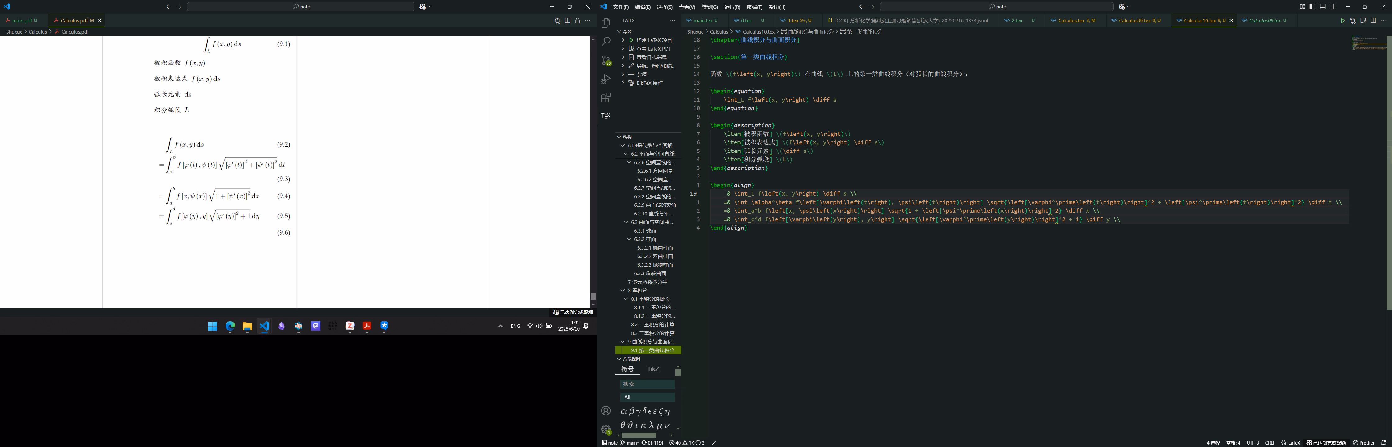The width and height of the screenshot is (1392, 447).
Task: Toggle the secondary side bar visibility
Action: 1333,7
